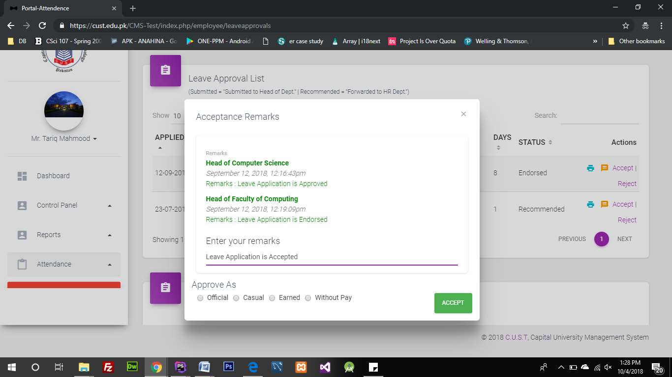
Task: Click print icon in Endorsed row
Action: 590,168
